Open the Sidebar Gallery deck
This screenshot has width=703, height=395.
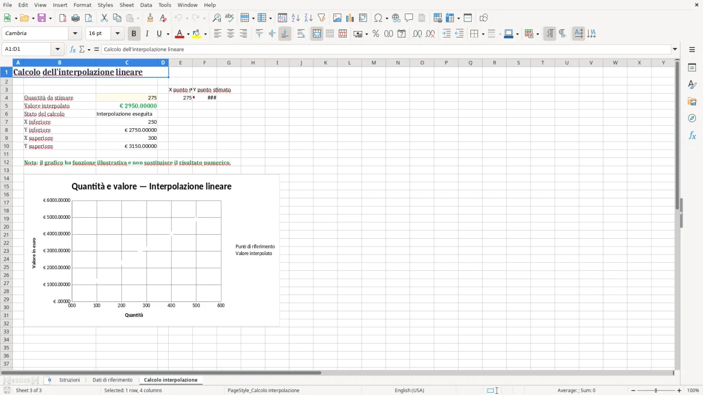692,102
